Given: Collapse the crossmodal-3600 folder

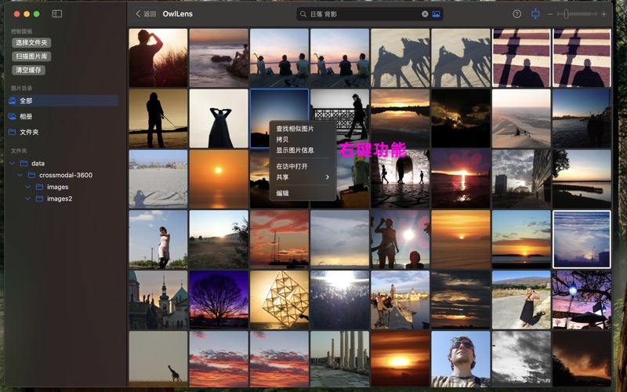Looking at the screenshot, I should [20, 175].
